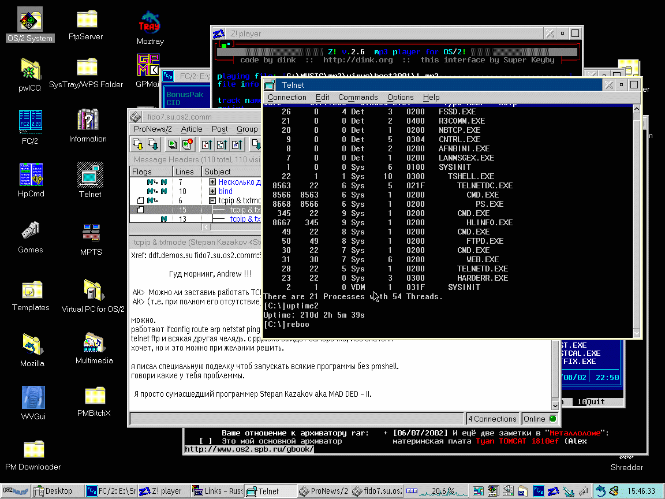This screenshot has width=665, height=499.
Task: Open the Connection menu in Telnet
Action: coord(287,98)
